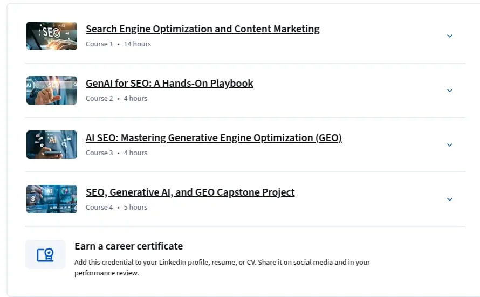480x297 pixels.
Task: Select the GenAI for SEO course thumbnail
Action: coord(52,90)
